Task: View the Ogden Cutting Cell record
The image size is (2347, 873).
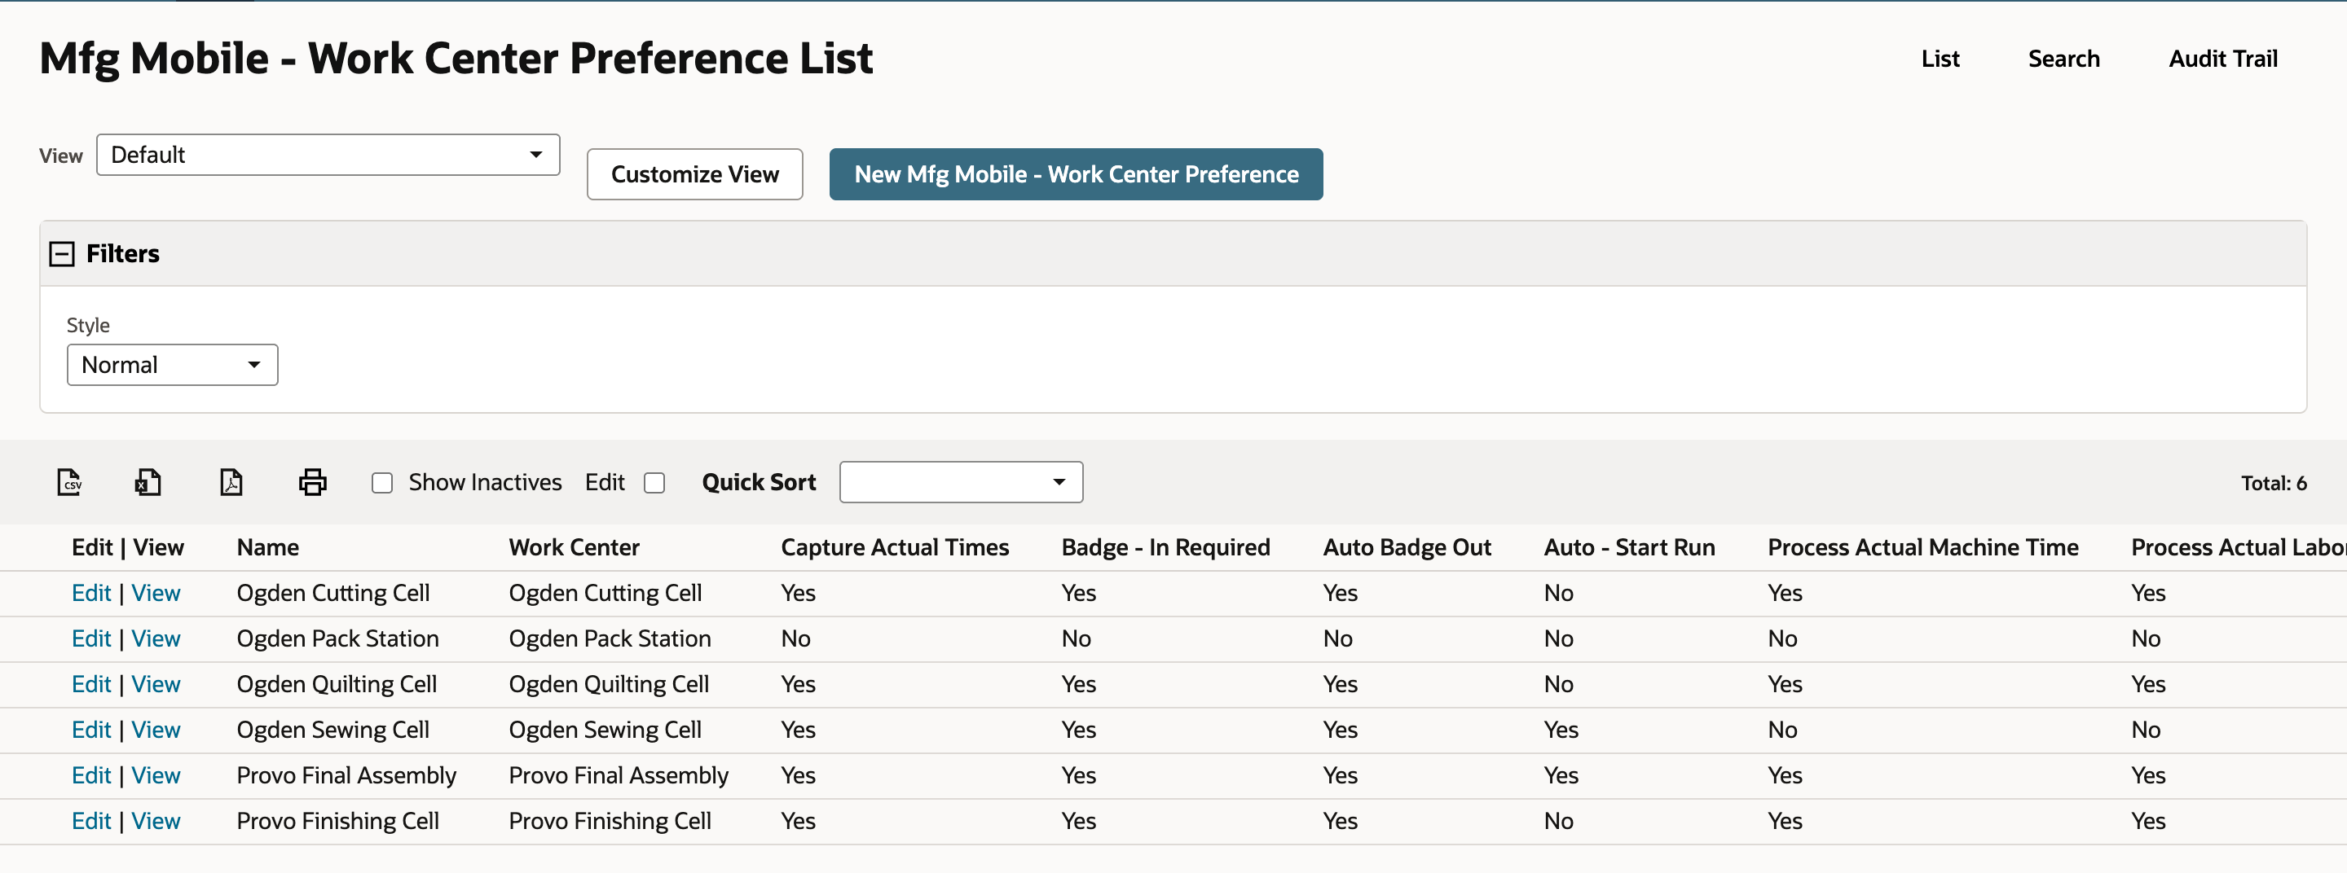Action: click(x=156, y=593)
